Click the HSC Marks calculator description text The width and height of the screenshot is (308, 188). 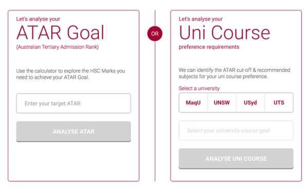(70, 74)
